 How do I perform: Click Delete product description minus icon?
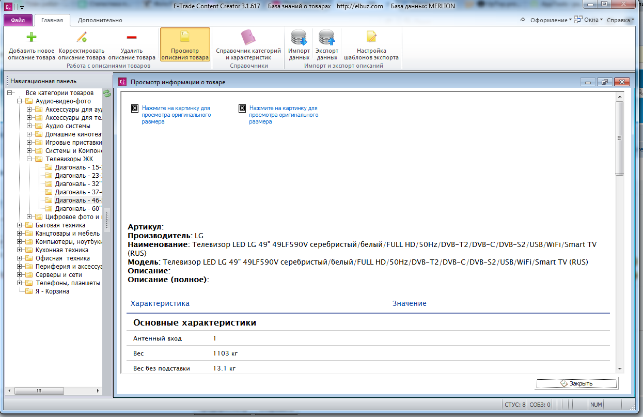coord(132,37)
